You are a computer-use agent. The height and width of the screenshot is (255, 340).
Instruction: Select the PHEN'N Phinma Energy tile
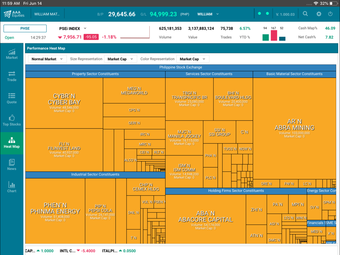coord(55,211)
